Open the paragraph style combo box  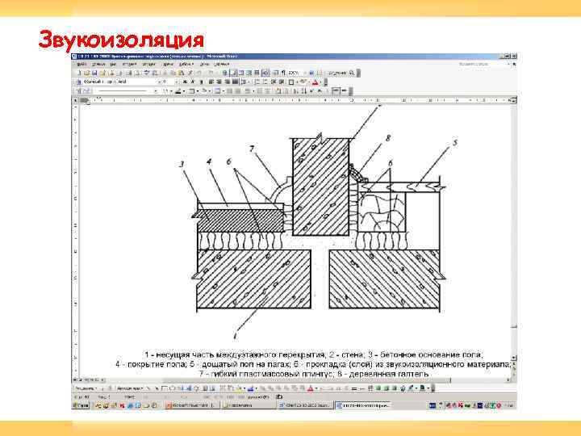(100, 82)
